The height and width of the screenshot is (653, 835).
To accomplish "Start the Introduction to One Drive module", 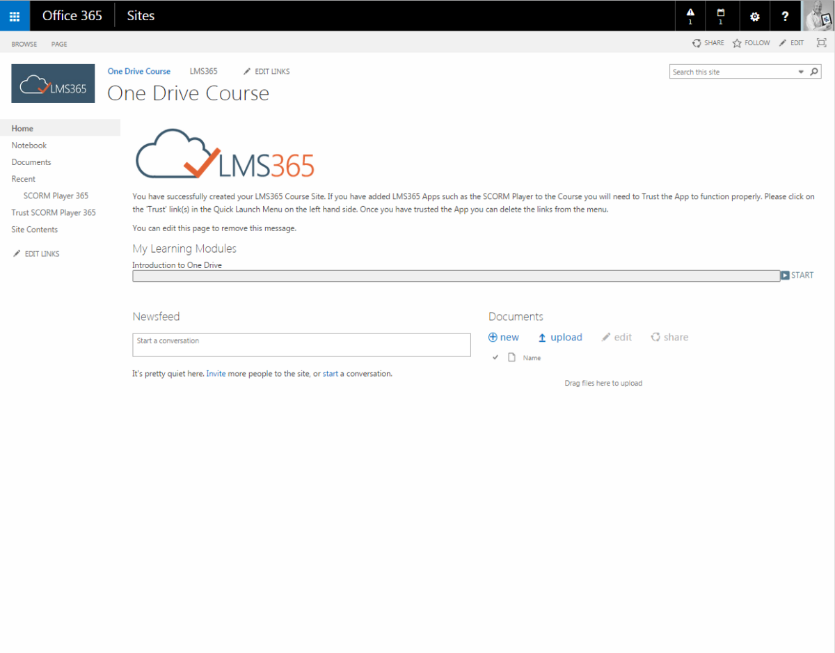I will 797,275.
